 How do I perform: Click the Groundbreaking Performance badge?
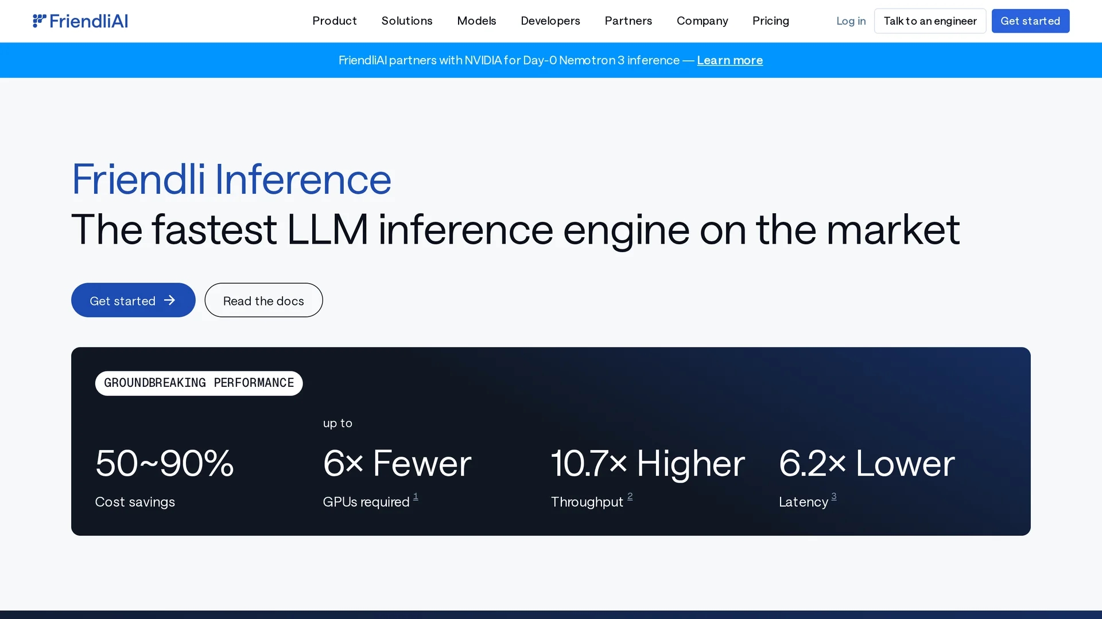pos(199,383)
